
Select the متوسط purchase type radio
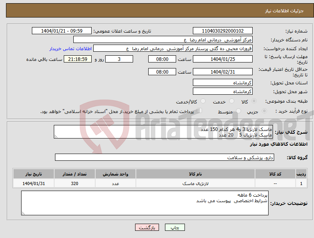point(239,111)
